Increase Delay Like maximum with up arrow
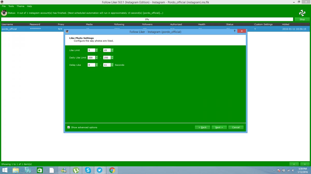The width and height of the screenshot is (311, 174). (x=112, y=64)
